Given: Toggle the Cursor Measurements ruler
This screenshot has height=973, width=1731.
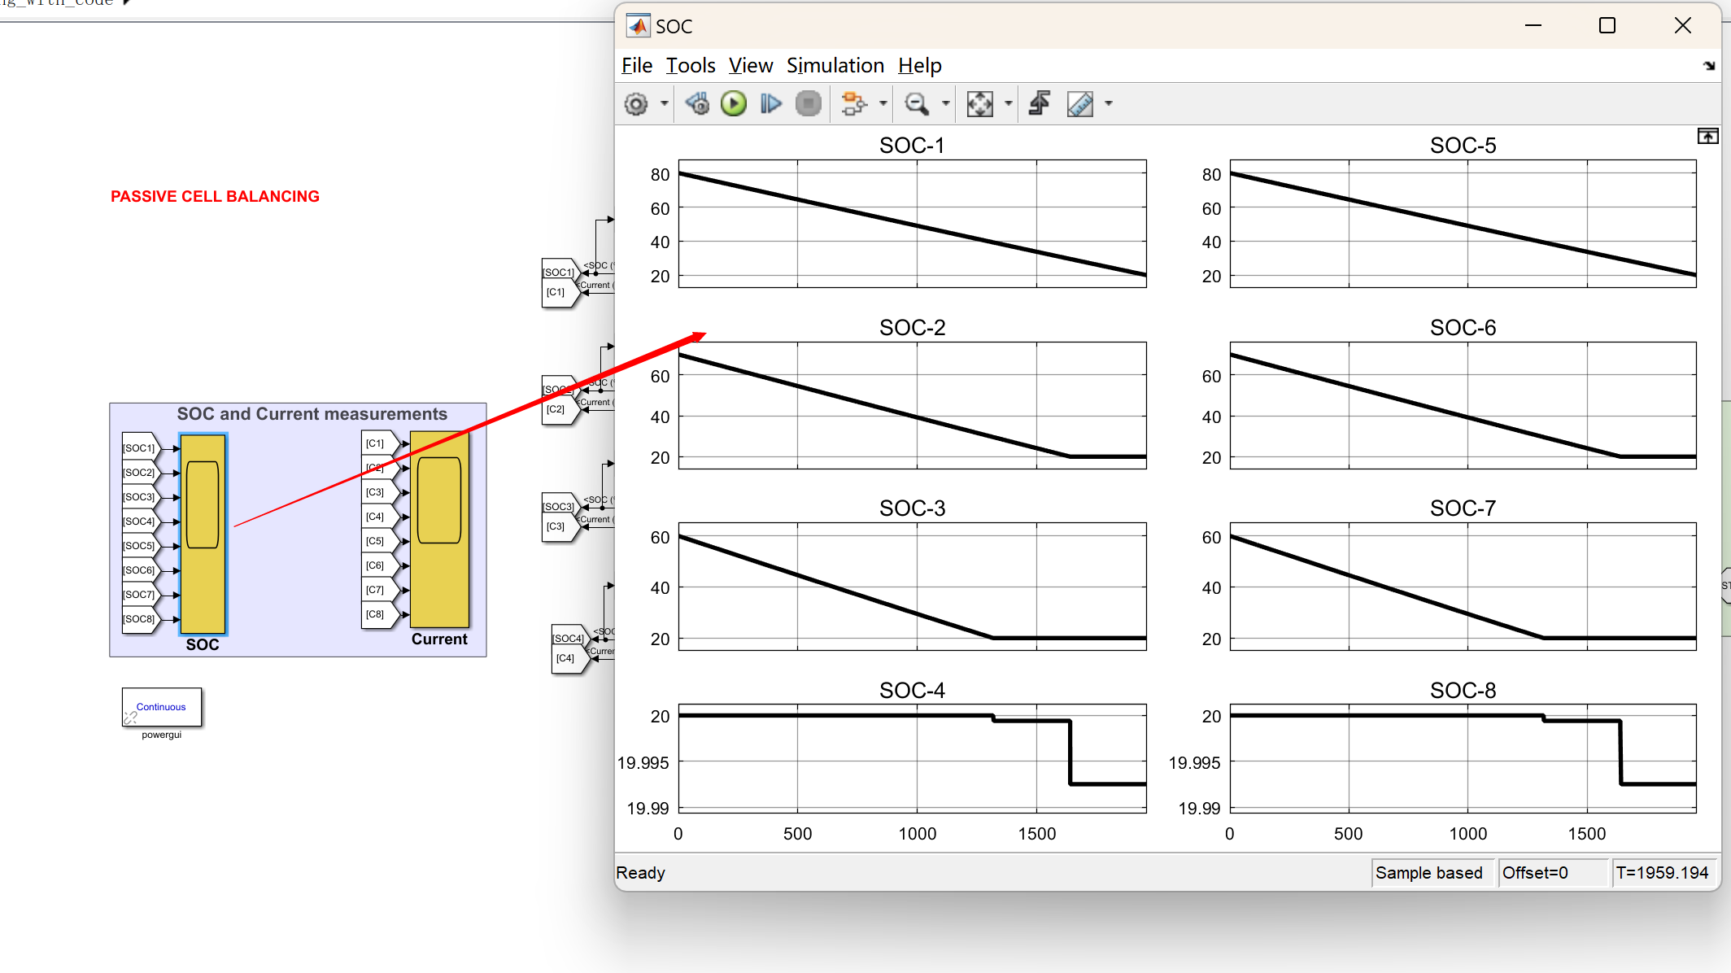Looking at the screenshot, I should pyautogui.click(x=1080, y=104).
